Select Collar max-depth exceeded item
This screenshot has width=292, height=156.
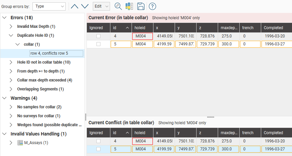(45, 80)
